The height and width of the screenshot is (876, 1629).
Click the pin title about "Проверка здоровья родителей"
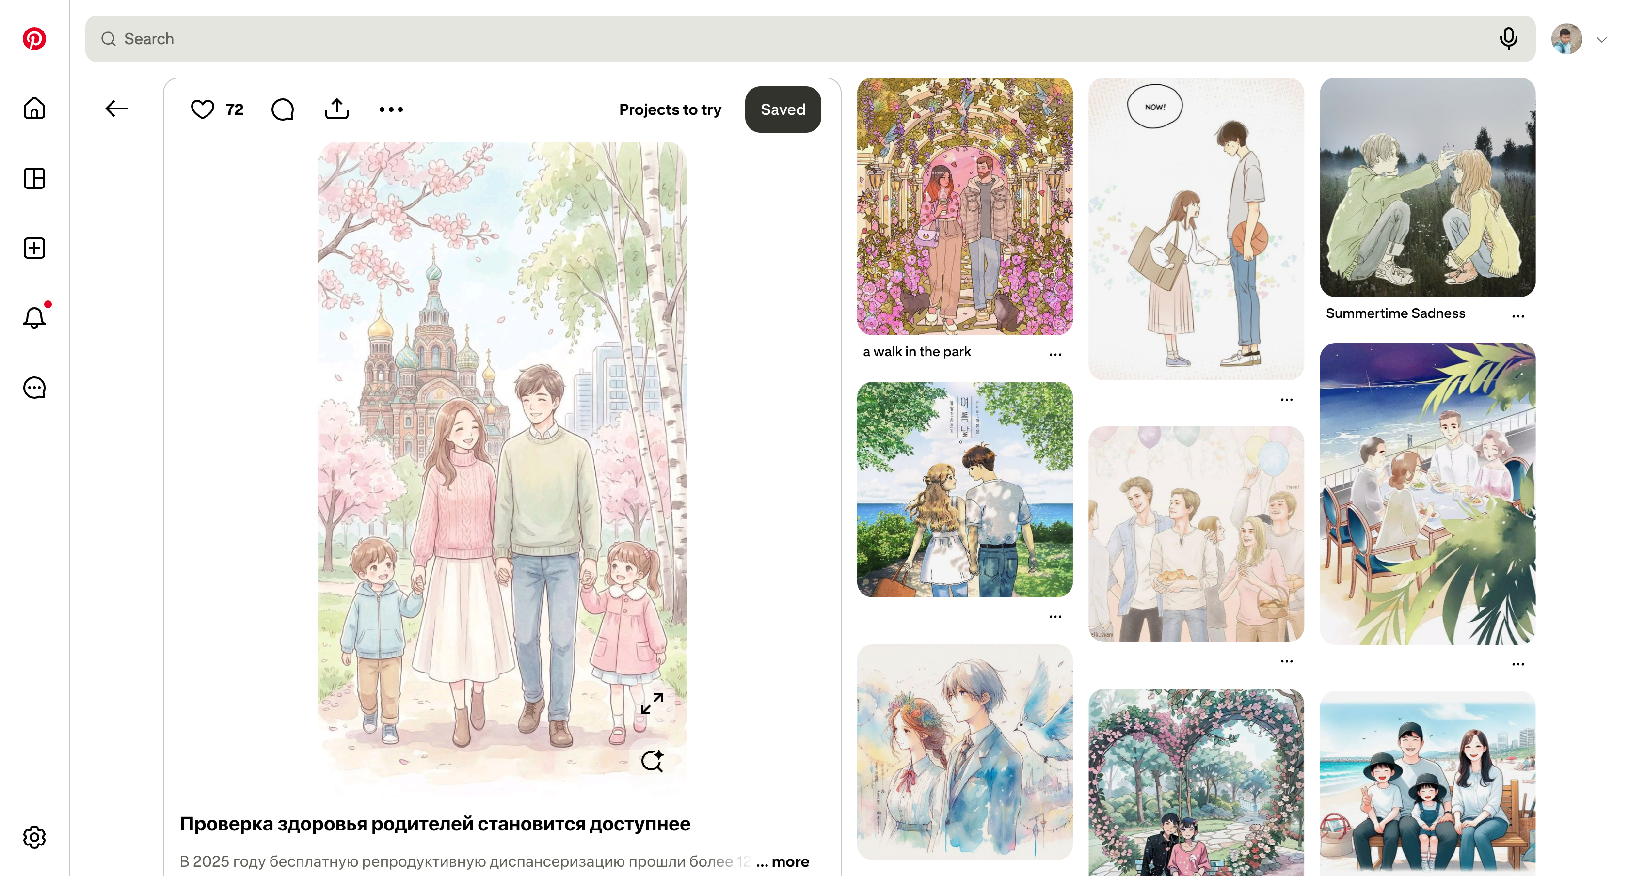(x=435, y=824)
